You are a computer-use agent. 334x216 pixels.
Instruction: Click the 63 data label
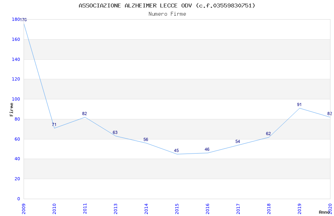[115, 132]
